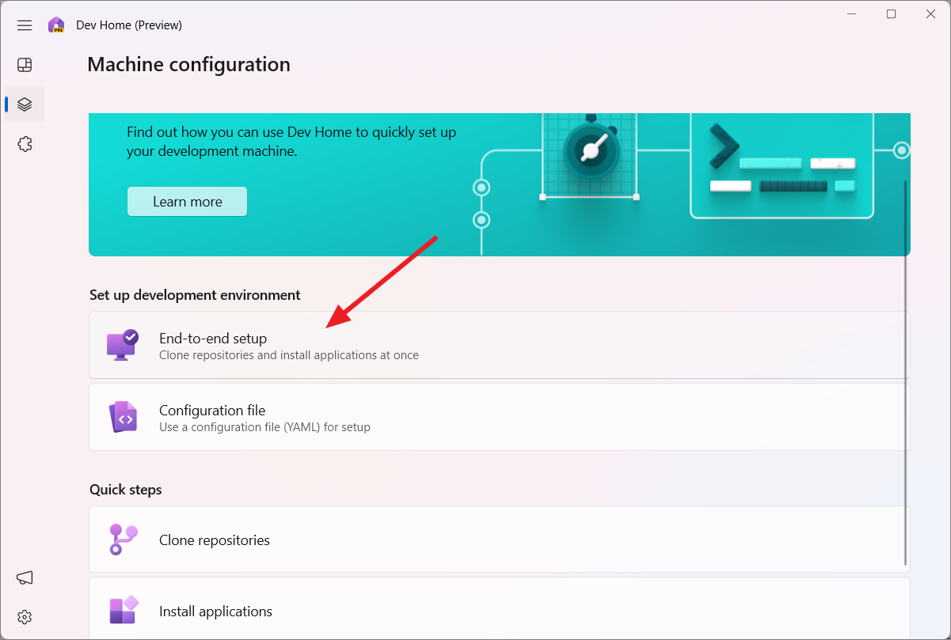
Task: Click the Install applications shapes icon
Action: pos(122,611)
